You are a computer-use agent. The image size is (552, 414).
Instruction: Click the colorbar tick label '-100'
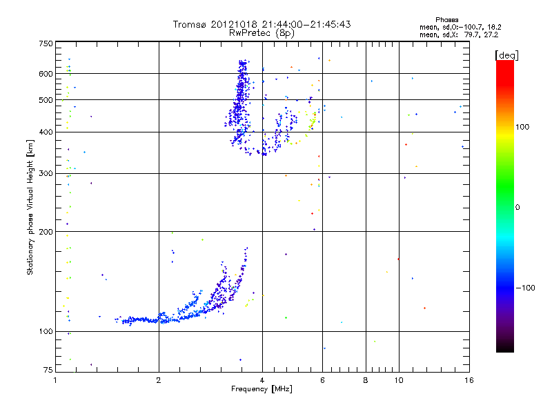[x=525, y=288]
